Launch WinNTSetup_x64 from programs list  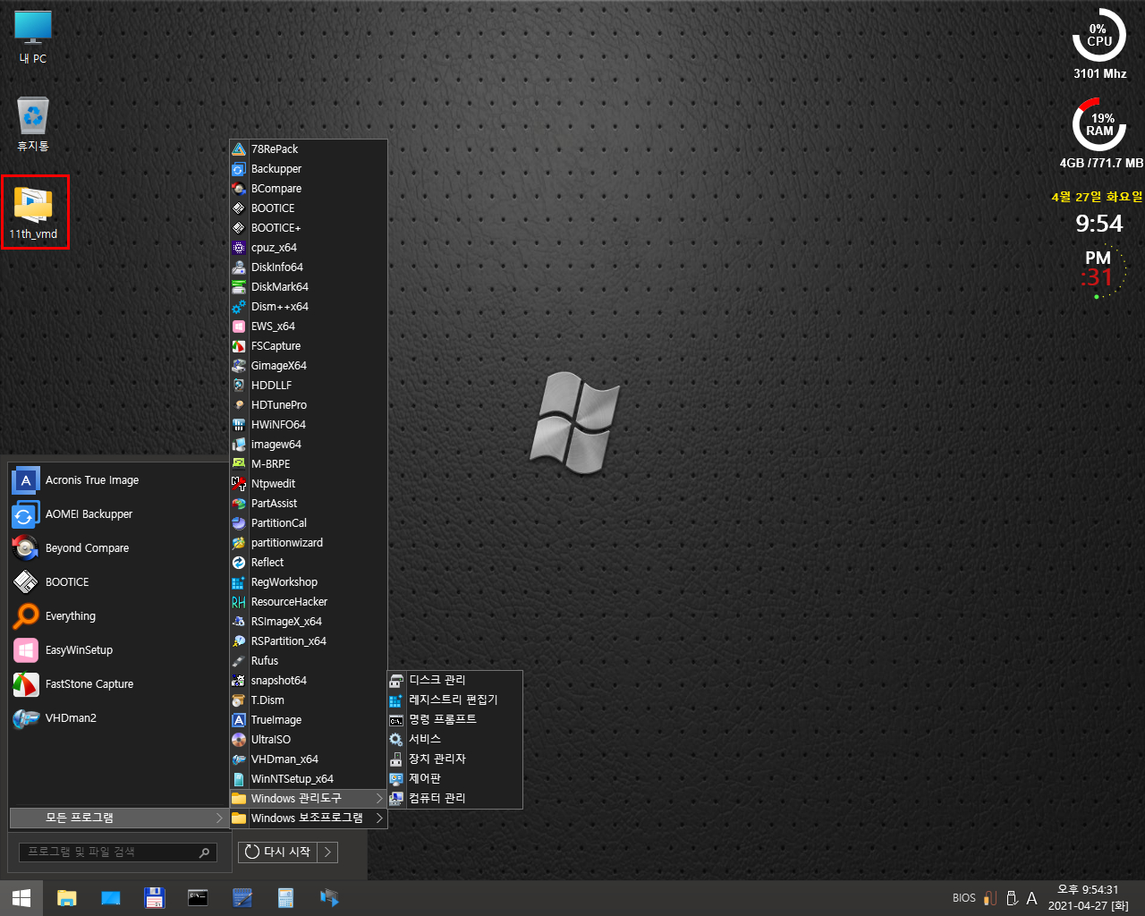coord(309,779)
